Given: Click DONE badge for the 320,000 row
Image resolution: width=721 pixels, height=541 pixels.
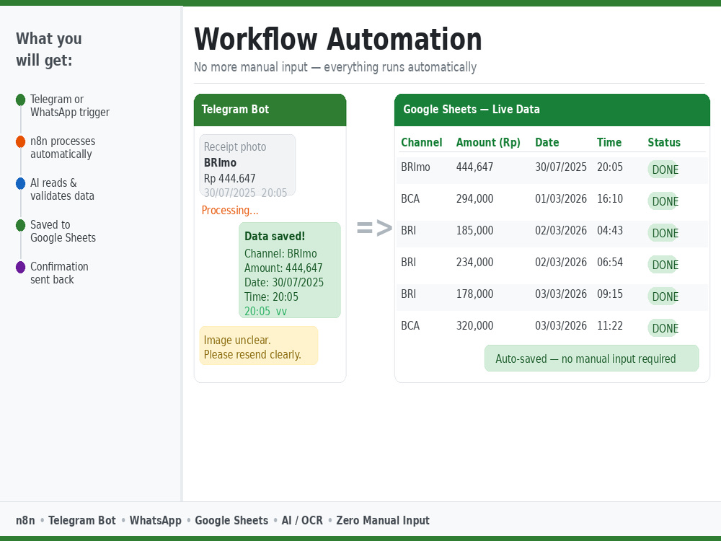Looking at the screenshot, I should [x=665, y=328].
